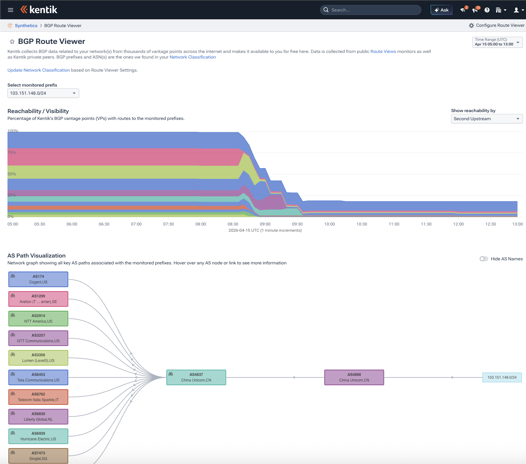The width and height of the screenshot is (526, 464).
Task: Click the Synthetics breadcrumb link
Action: tap(26, 26)
